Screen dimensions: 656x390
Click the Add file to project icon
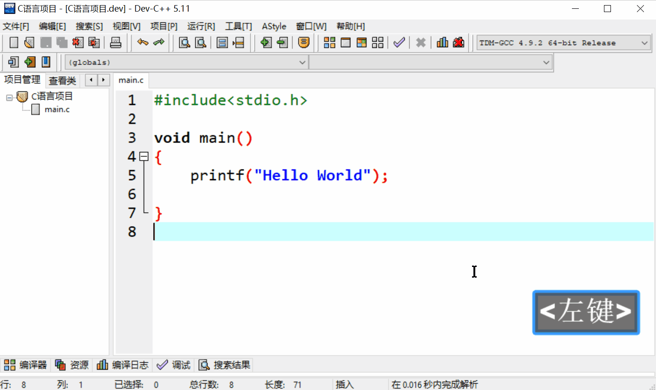(266, 43)
